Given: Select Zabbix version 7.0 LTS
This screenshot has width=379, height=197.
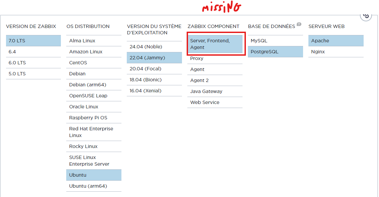Looking at the screenshot, I should 33,41.
